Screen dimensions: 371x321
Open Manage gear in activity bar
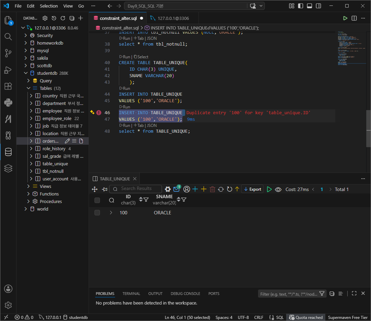pyautogui.click(x=8, y=305)
